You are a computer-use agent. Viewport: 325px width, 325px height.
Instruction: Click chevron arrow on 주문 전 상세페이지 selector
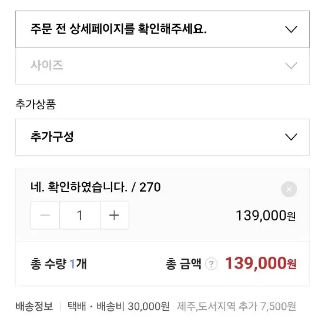pyautogui.click(x=291, y=29)
